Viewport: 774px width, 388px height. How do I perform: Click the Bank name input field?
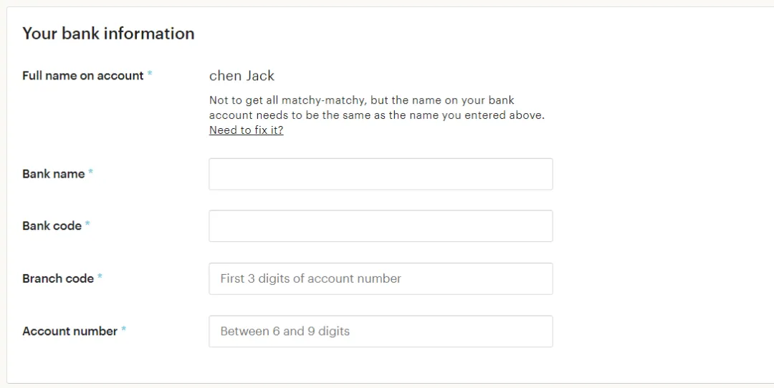click(x=381, y=174)
